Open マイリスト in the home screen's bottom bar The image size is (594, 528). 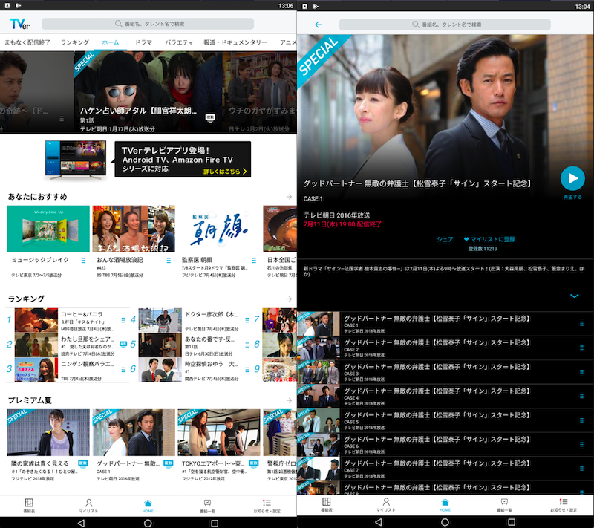88,505
